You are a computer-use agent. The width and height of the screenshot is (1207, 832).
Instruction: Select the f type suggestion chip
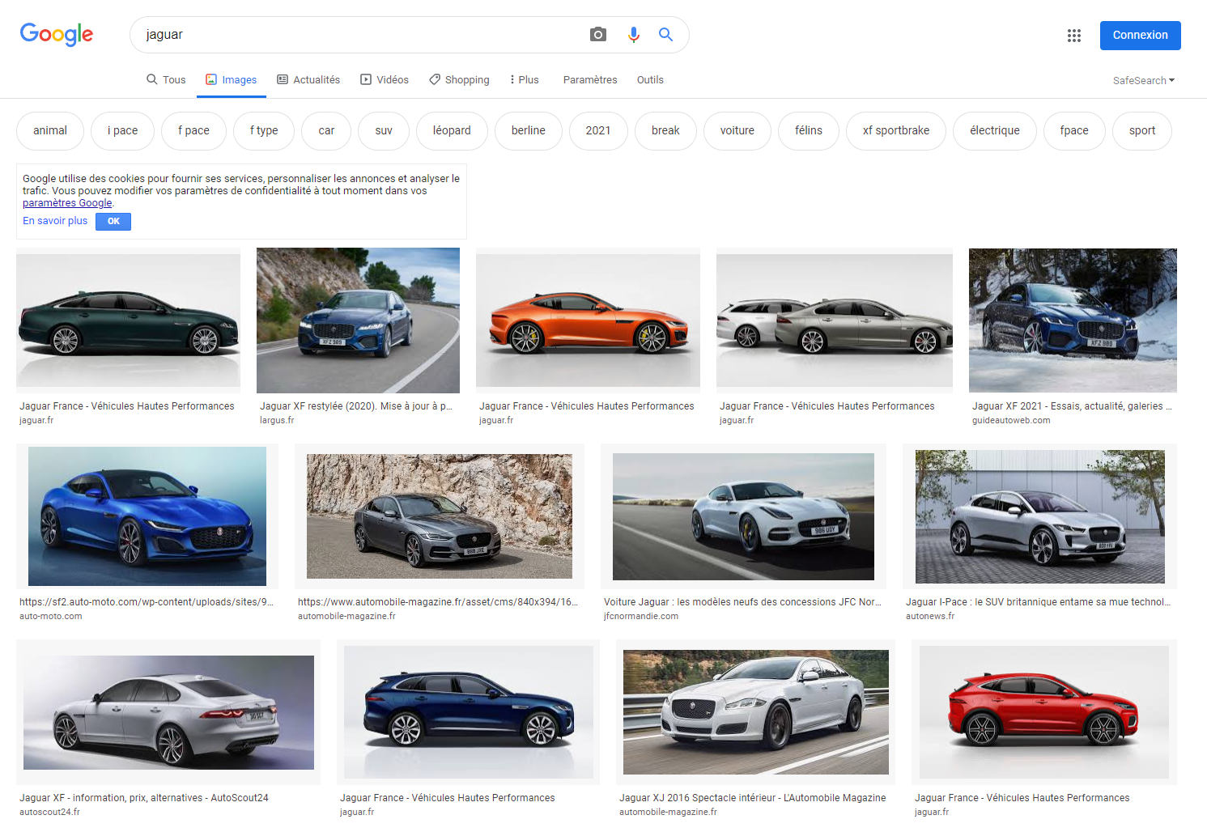(x=264, y=131)
